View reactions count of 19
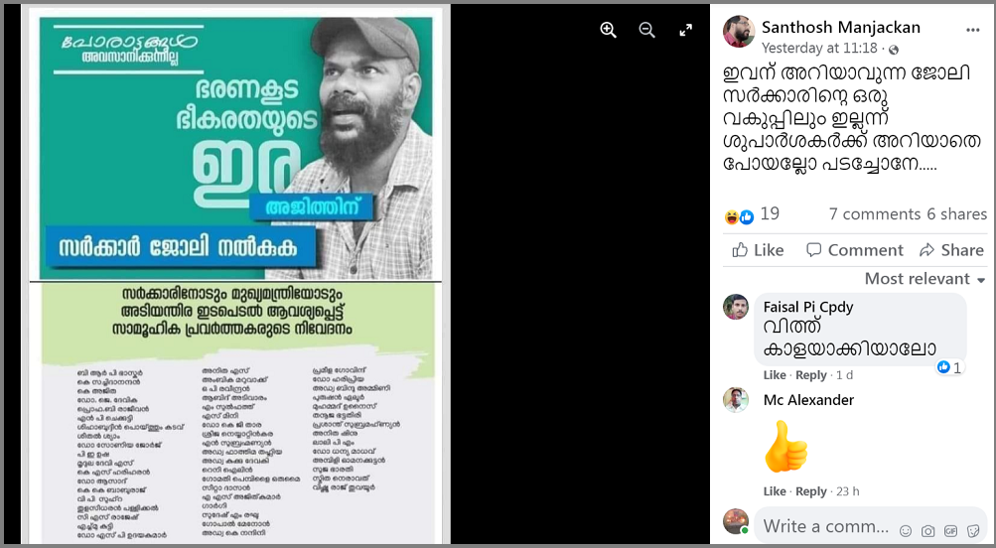The width and height of the screenshot is (996, 548). pos(770,214)
